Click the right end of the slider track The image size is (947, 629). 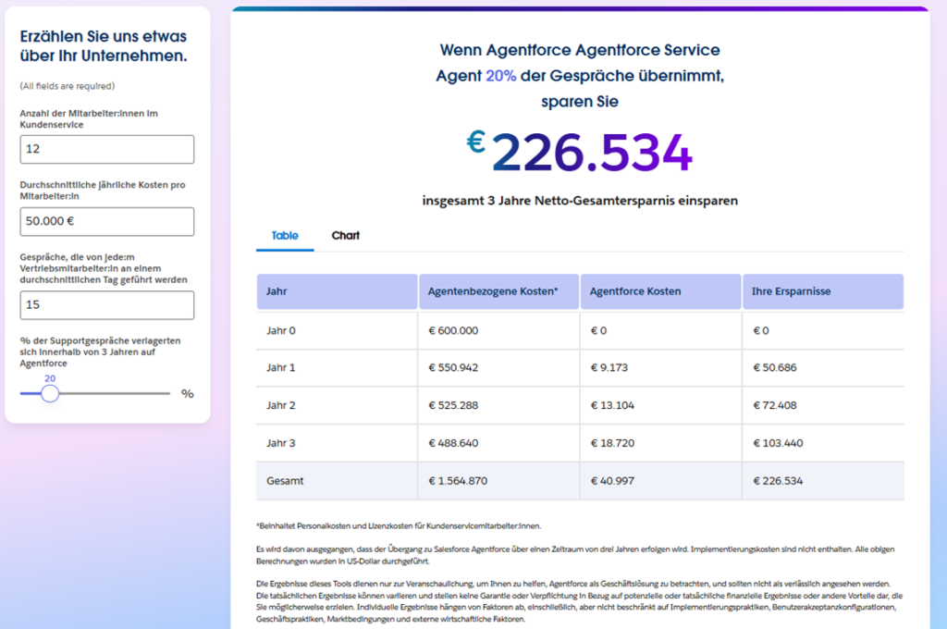pyautogui.click(x=168, y=393)
